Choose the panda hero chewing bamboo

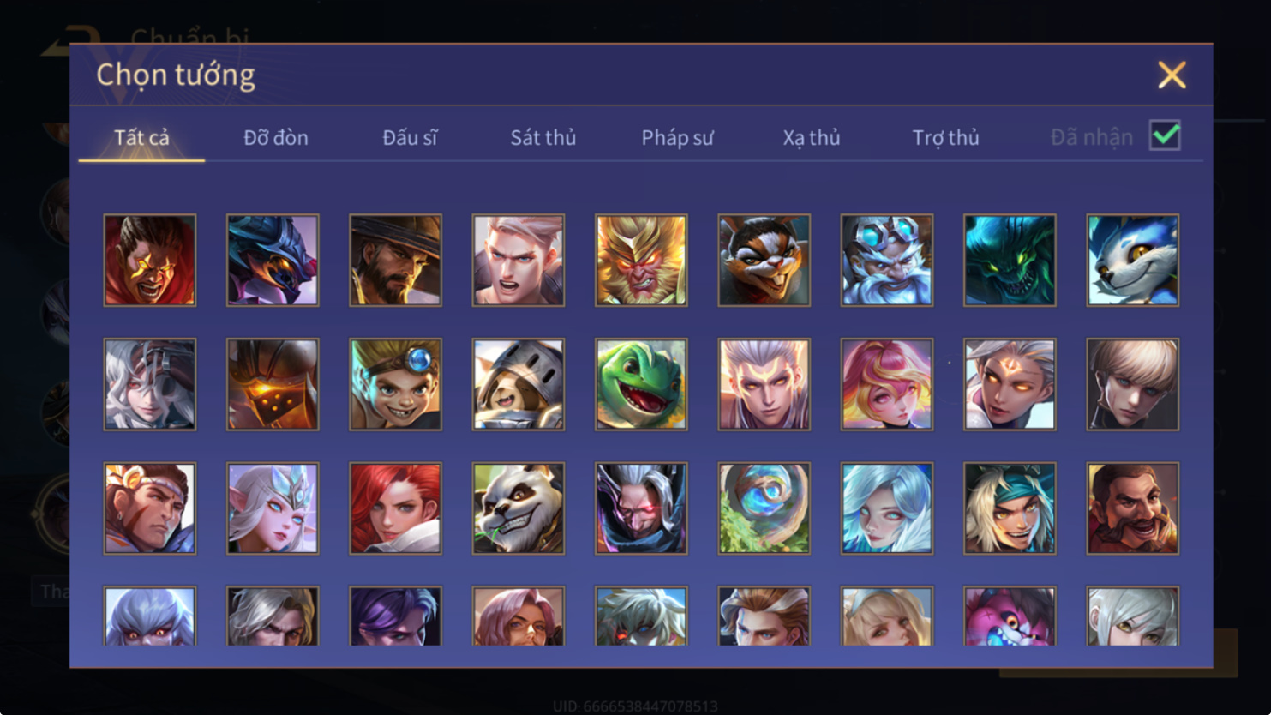tap(518, 508)
